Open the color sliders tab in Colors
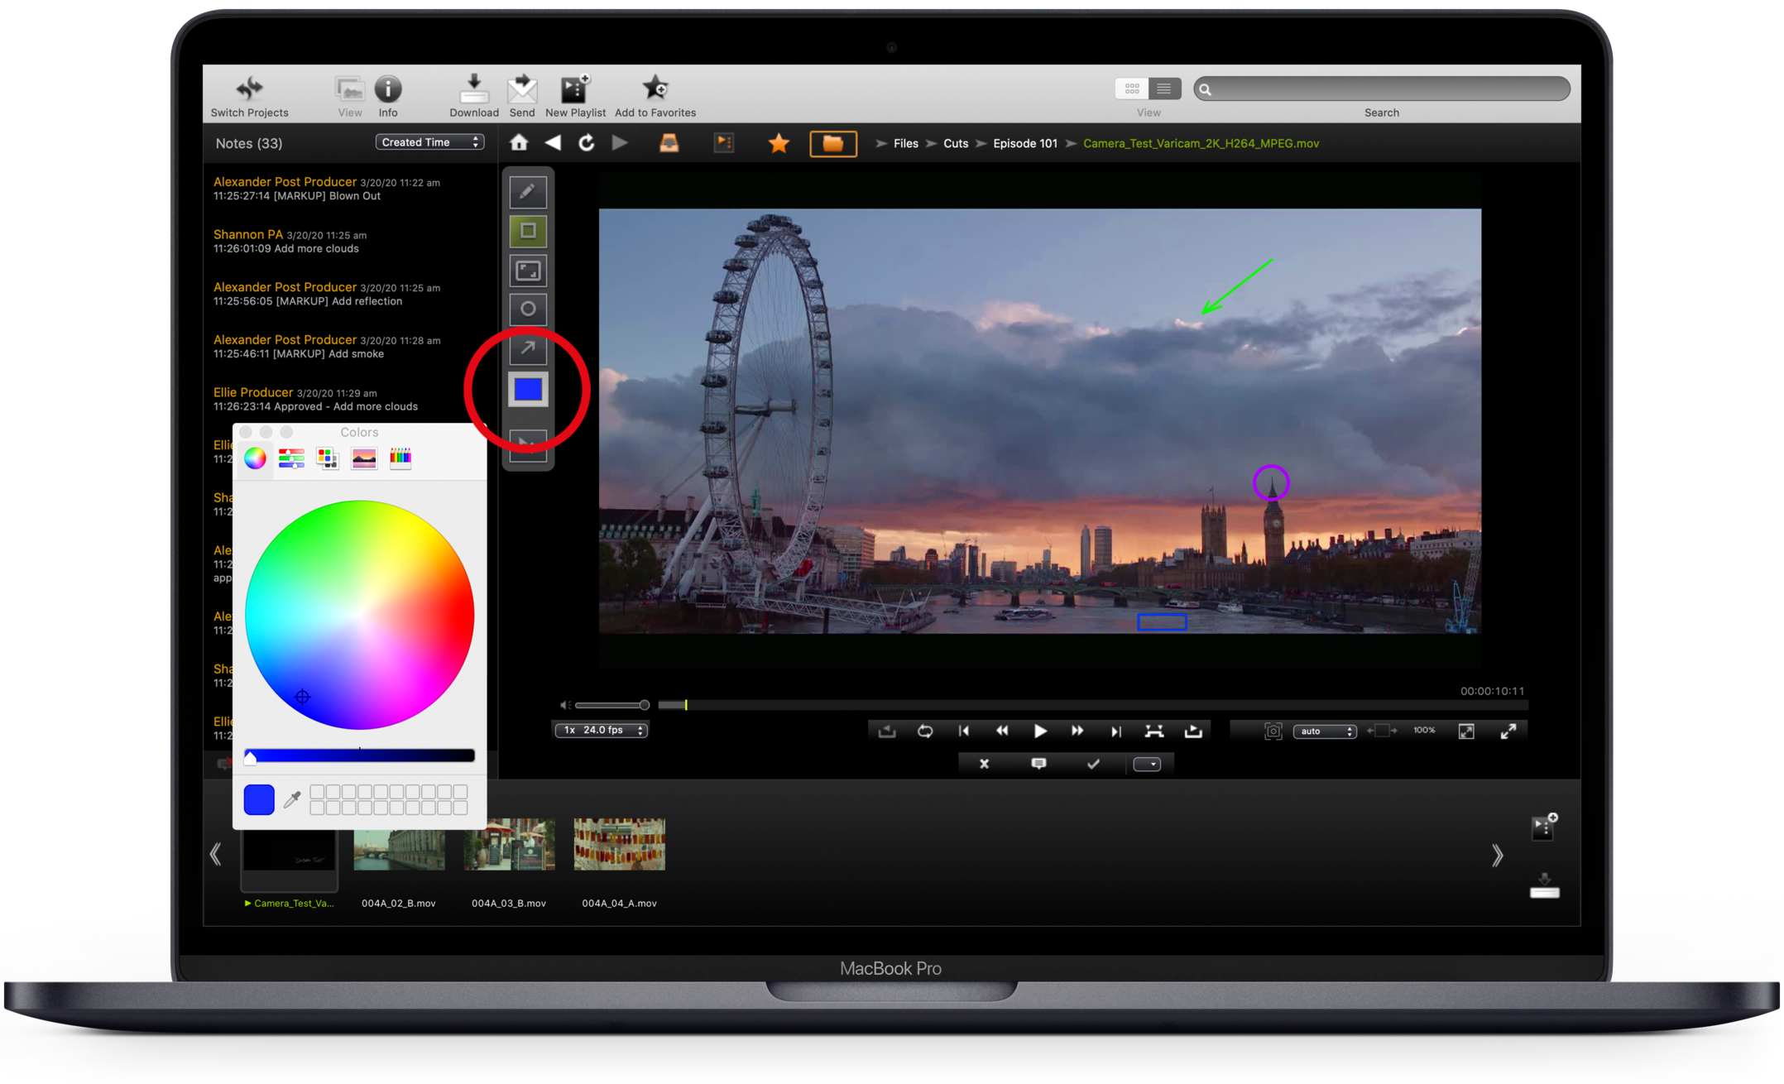Image resolution: width=1784 pixels, height=1084 pixels. point(291,458)
